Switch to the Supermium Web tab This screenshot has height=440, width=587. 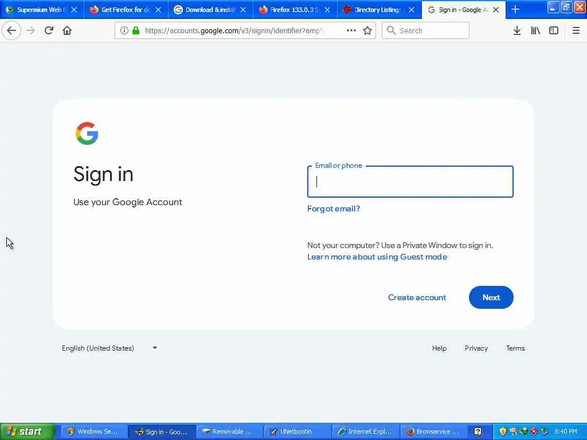42,10
